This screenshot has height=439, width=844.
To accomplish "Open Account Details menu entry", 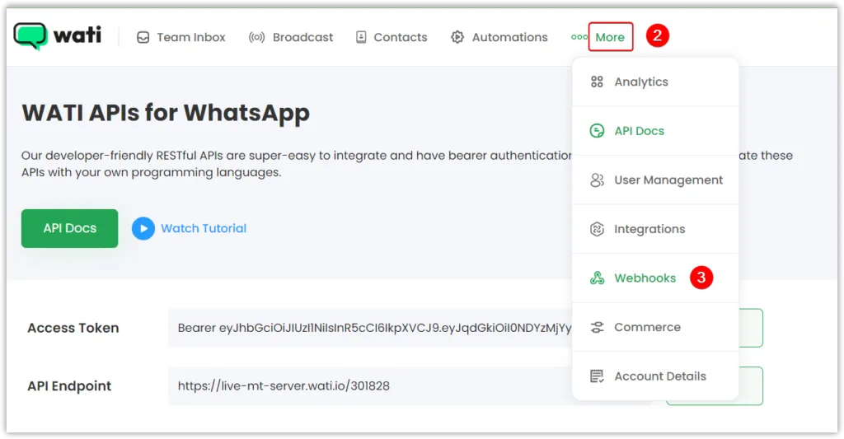I will [x=655, y=376].
